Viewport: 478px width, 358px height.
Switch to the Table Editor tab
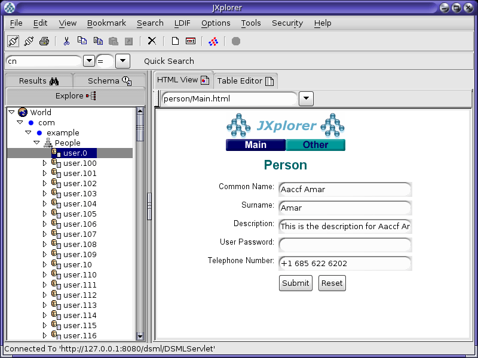pyautogui.click(x=246, y=81)
